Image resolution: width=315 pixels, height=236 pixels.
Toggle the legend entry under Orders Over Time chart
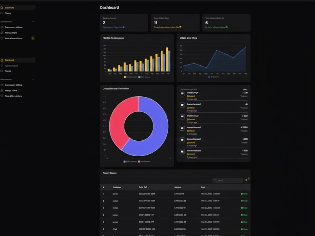coord(214,77)
